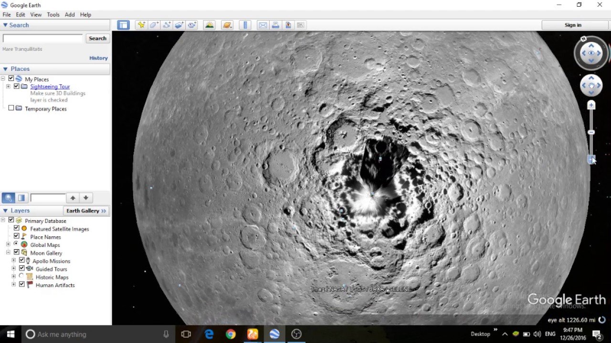
Task: Add an image overlay from the toolbar
Action: click(x=179, y=25)
